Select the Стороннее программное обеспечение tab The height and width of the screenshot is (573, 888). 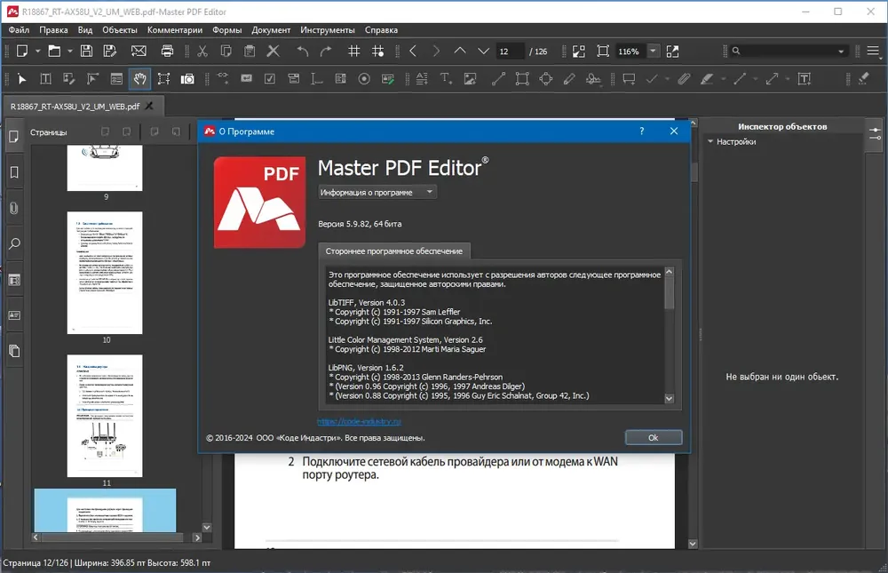click(393, 251)
